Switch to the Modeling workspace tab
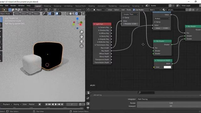 (x=47, y=6)
